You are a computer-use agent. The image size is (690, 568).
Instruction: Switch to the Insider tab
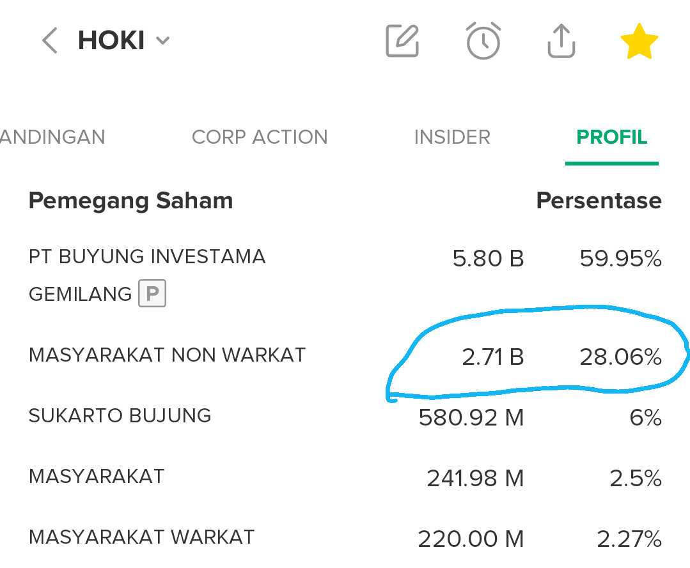452,137
